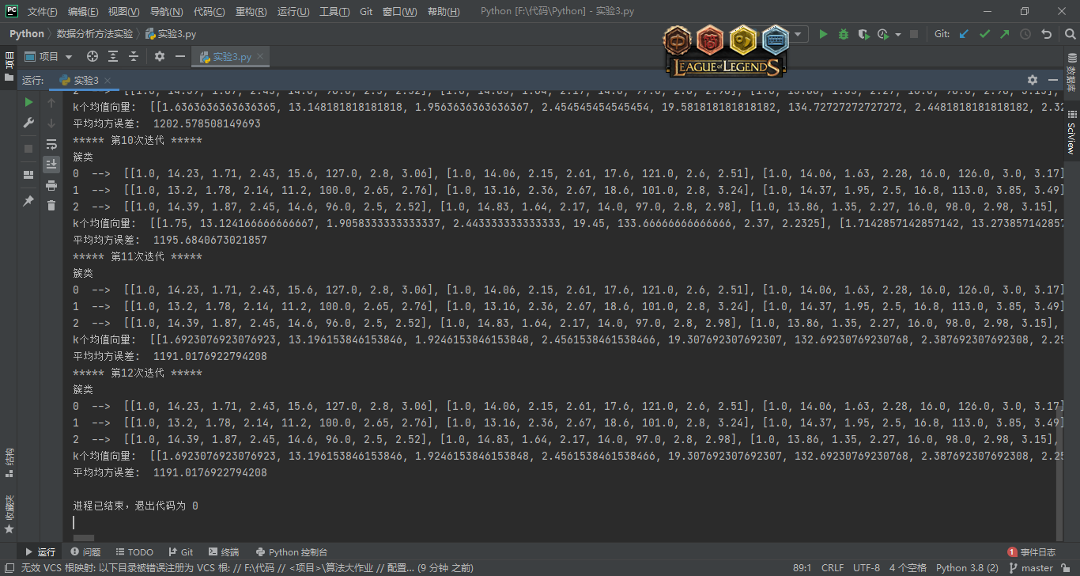The width and height of the screenshot is (1080, 576).
Task: Toggle soft-wrap in the run console
Action: pos(51,144)
